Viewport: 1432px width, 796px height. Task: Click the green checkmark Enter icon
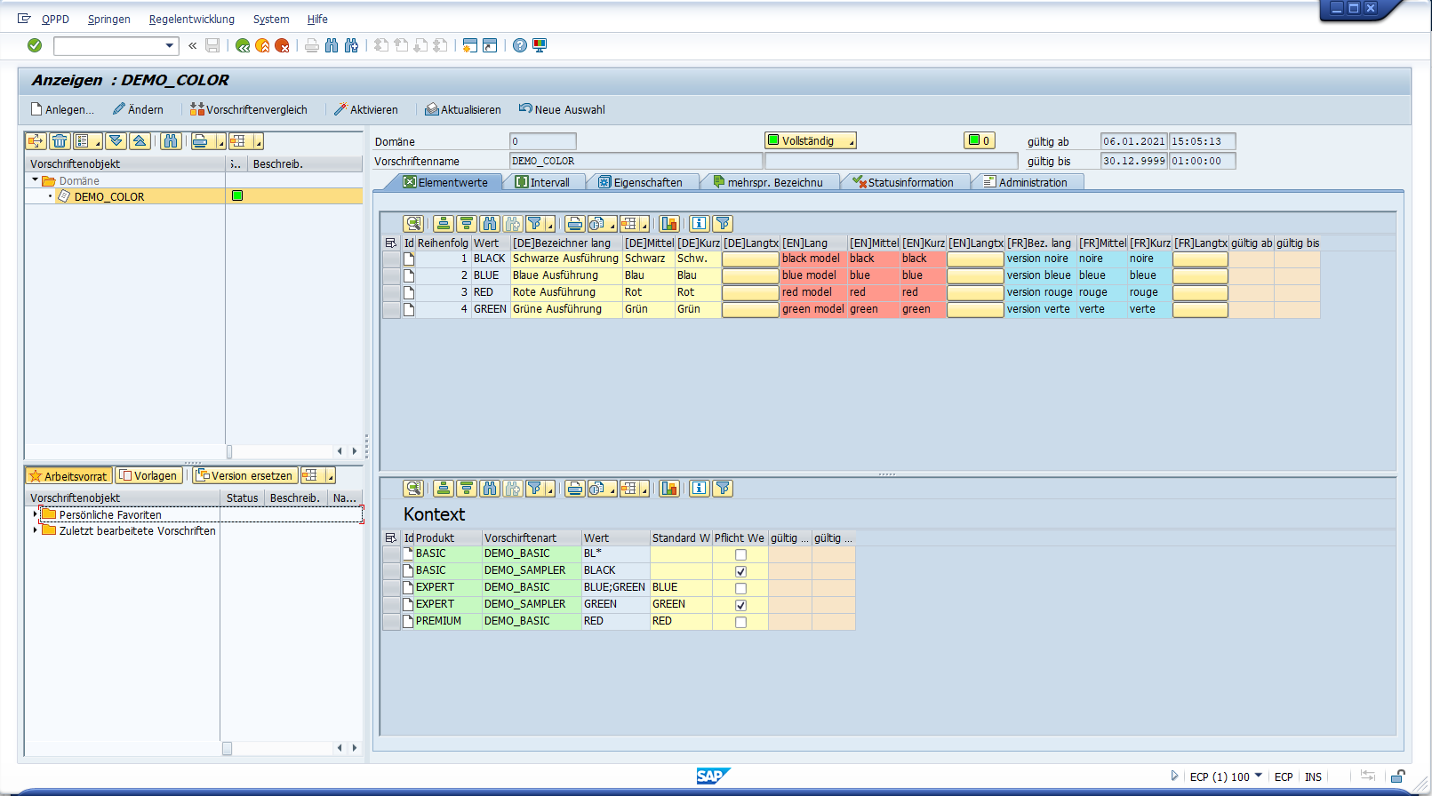coord(35,45)
